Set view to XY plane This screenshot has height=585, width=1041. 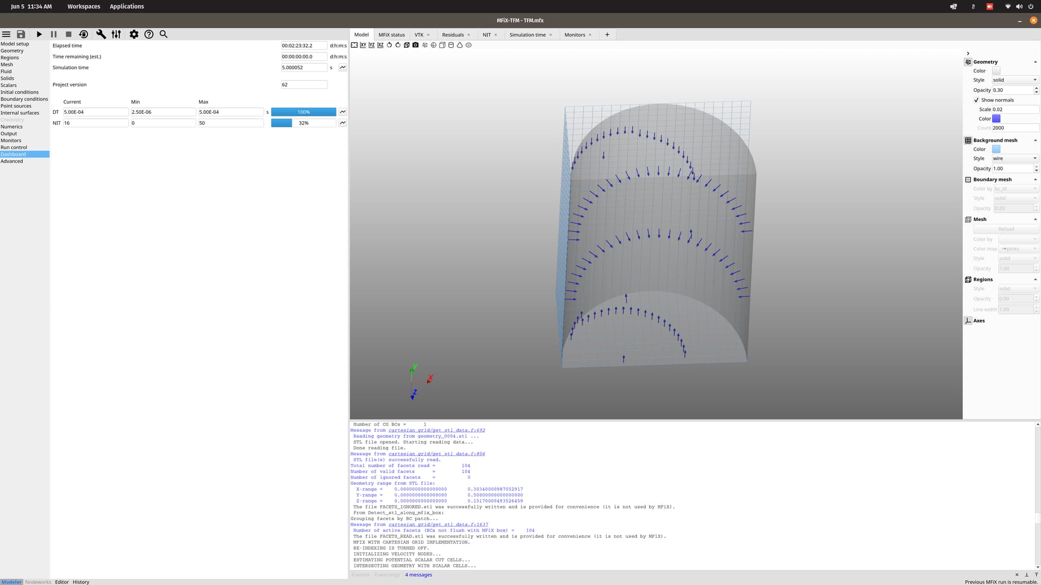pyautogui.click(x=363, y=45)
